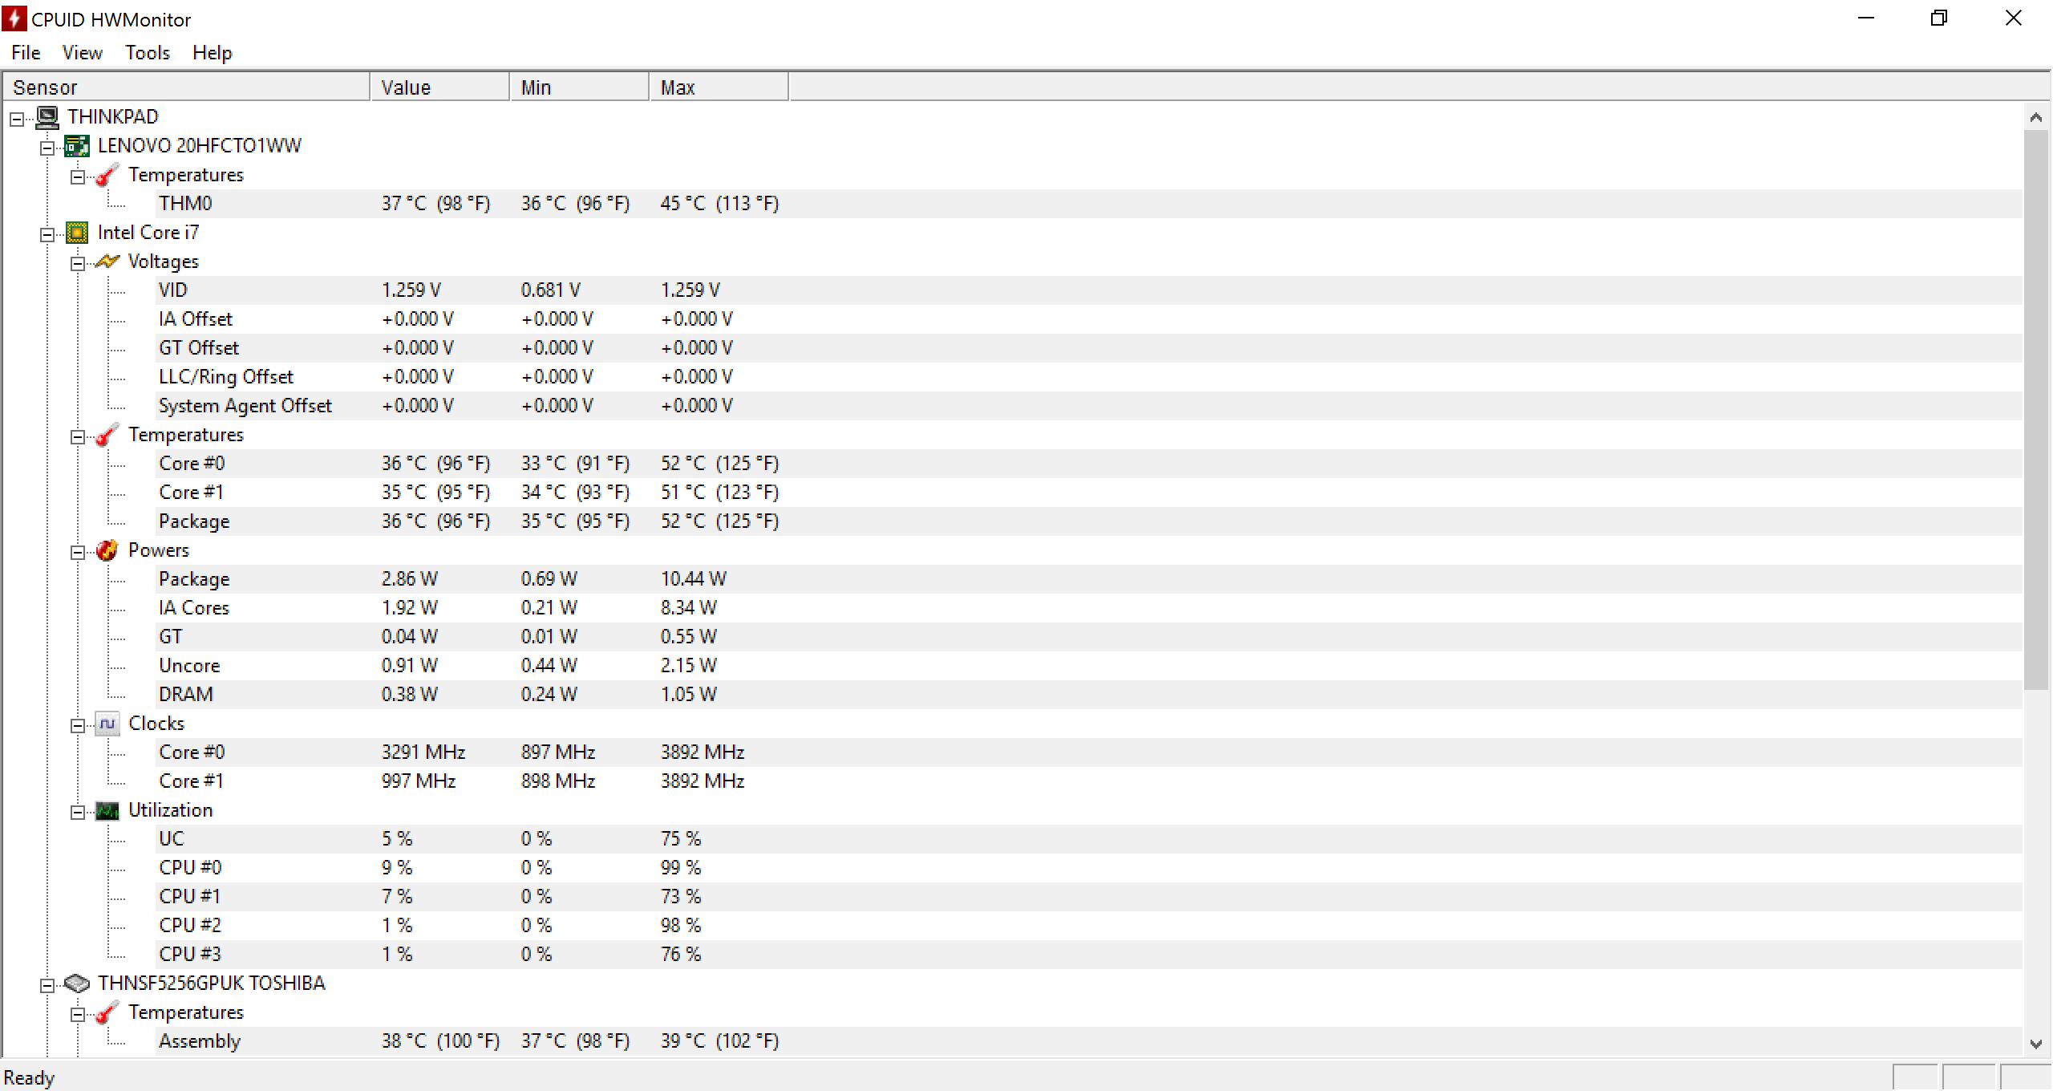Click the Clocks waveform icon

(107, 724)
